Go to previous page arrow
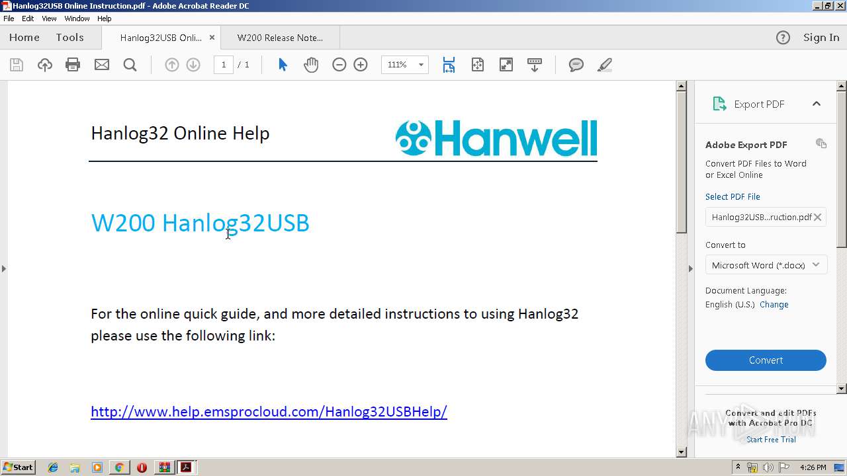This screenshot has width=847, height=476. pos(172,65)
